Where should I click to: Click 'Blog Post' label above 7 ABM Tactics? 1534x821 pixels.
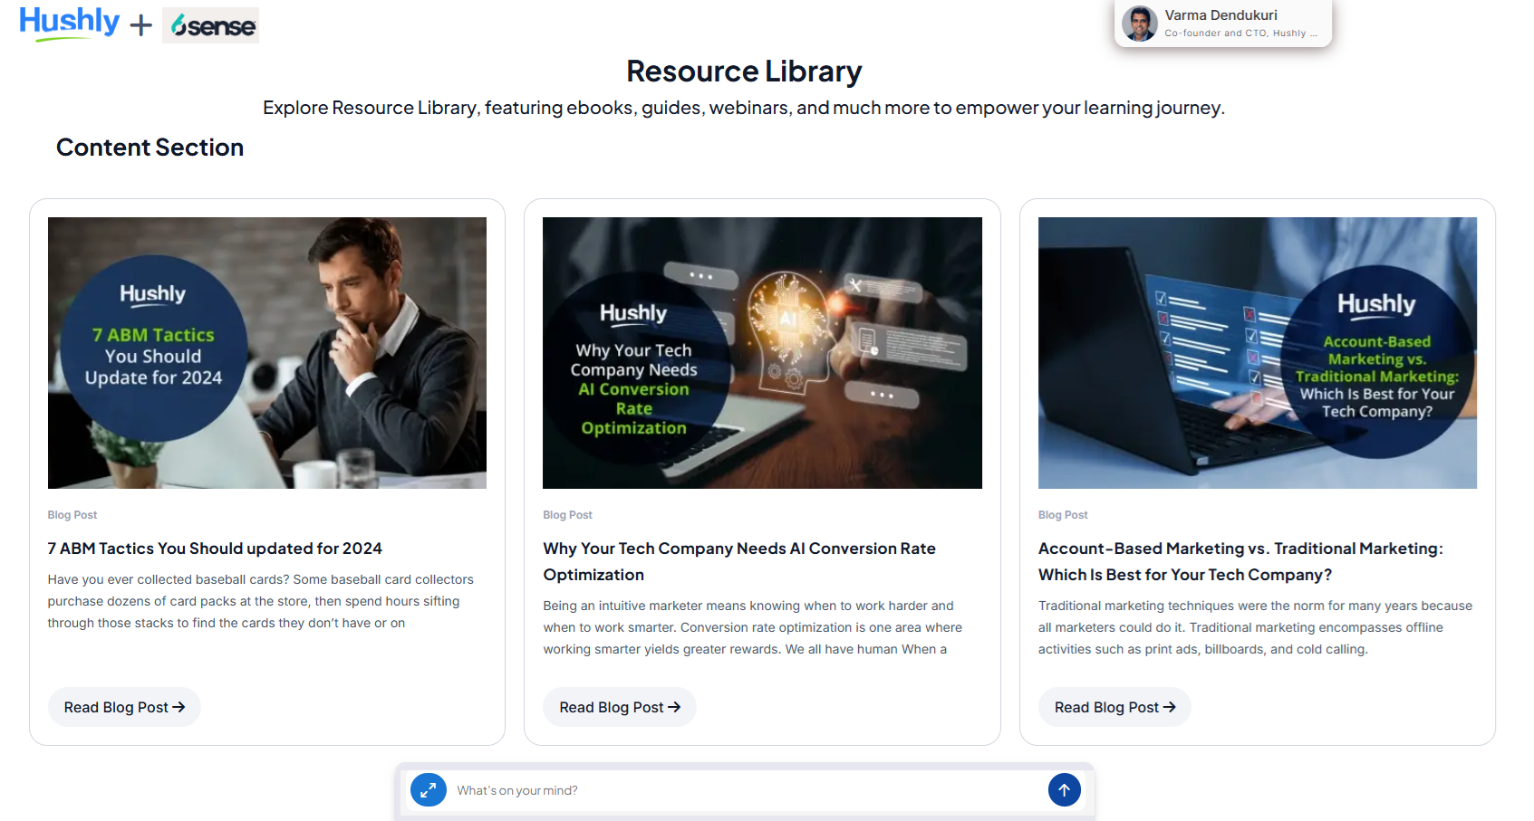(72, 515)
